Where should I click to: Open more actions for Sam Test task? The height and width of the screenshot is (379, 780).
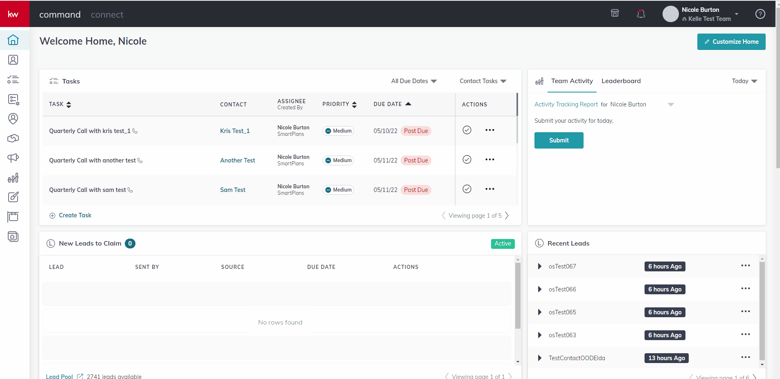click(x=490, y=189)
